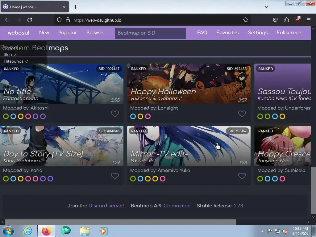316x237 pixels.
Task: Switch to Firefox in the taskbar
Action: pos(47,231)
